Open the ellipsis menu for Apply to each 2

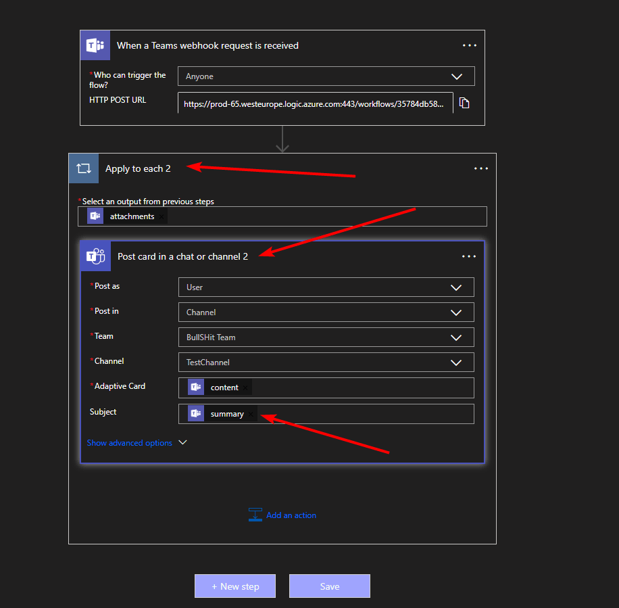click(481, 168)
